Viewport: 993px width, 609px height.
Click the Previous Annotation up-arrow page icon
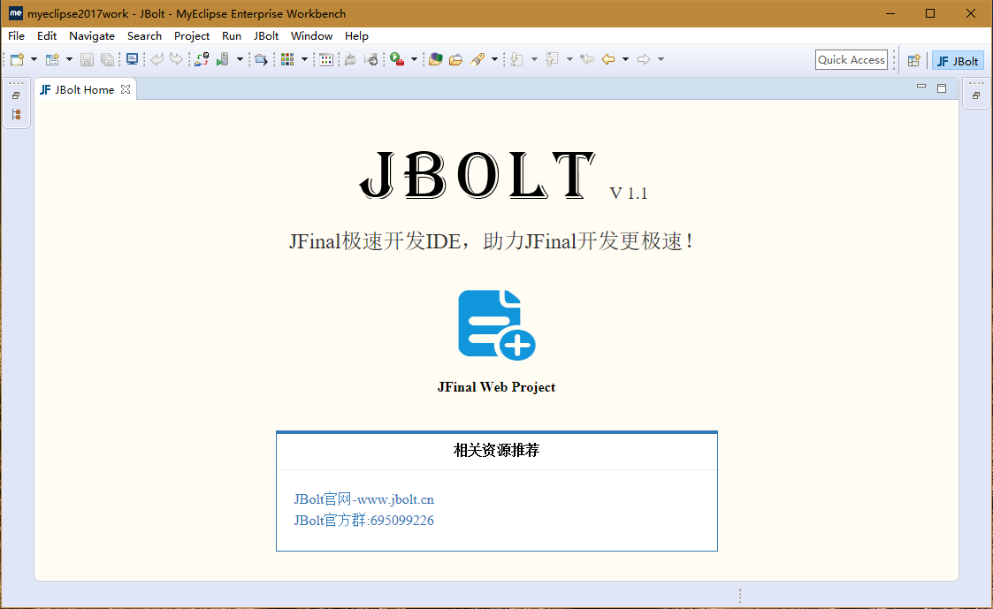click(553, 59)
